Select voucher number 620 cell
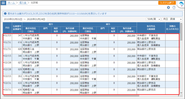This screenshot has width=185, height=99. (x=17, y=51)
